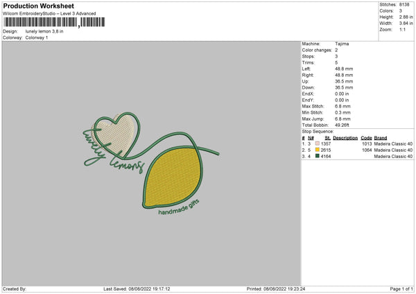Click the "Colorway 1" value
416x294 pixels.
tap(37, 37)
